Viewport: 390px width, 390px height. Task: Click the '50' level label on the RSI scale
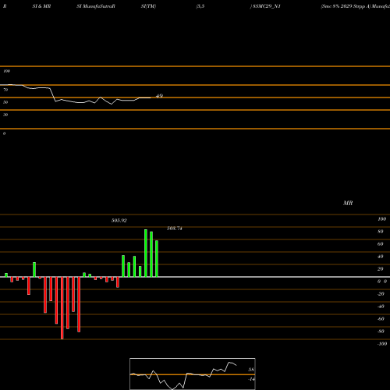click(x=5, y=102)
